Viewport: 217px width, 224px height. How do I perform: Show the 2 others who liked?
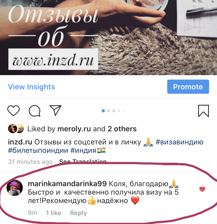[x=122, y=129]
